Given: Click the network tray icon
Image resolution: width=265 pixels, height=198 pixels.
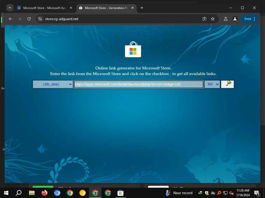Looking at the screenshot, I should pyautogui.click(x=225, y=193).
